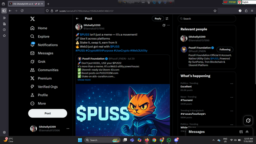Open Explore in X navigation

point(40,36)
